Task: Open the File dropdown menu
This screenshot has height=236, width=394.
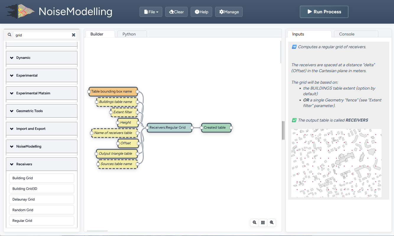Action: 151,12
